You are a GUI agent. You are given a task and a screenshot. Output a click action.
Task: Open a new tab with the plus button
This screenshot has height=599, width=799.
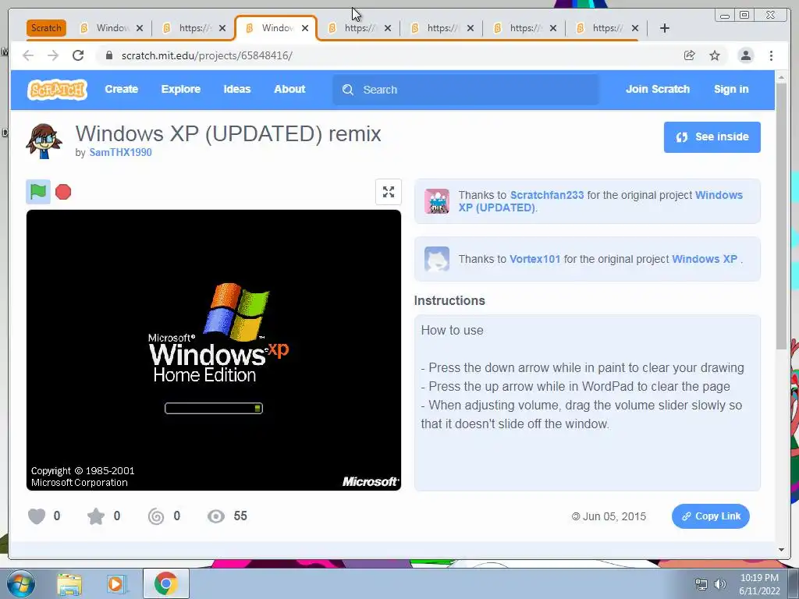click(x=665, y=28)
